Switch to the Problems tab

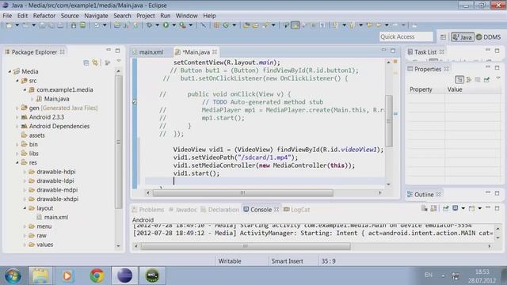pos(148,209)
